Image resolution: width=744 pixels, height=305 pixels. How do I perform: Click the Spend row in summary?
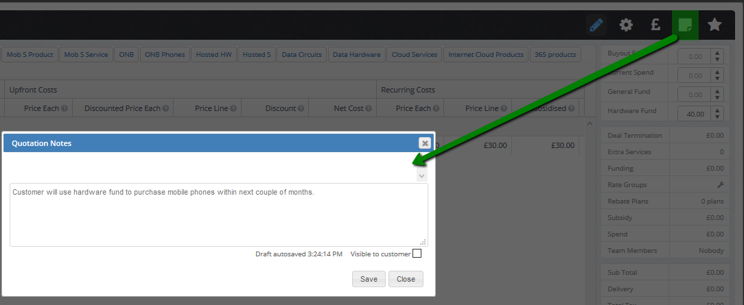[x=665, y=234]
